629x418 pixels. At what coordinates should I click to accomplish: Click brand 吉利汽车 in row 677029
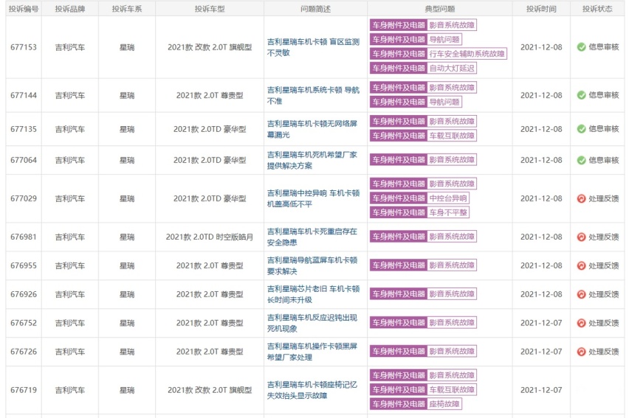point(70,199)
